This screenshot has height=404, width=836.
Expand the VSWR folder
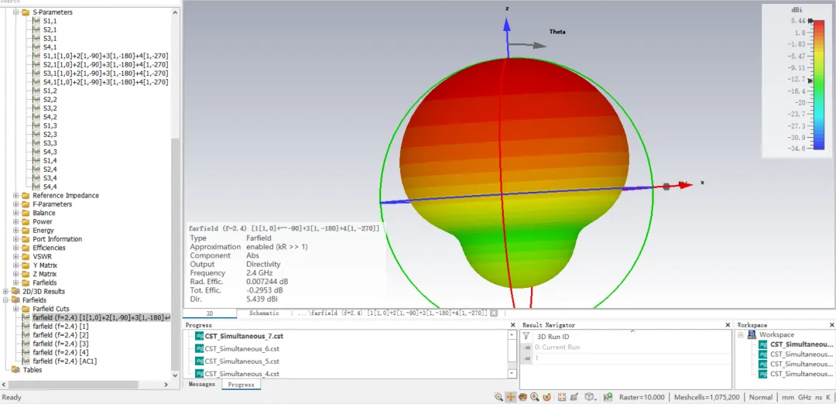(x=15, y=256)
